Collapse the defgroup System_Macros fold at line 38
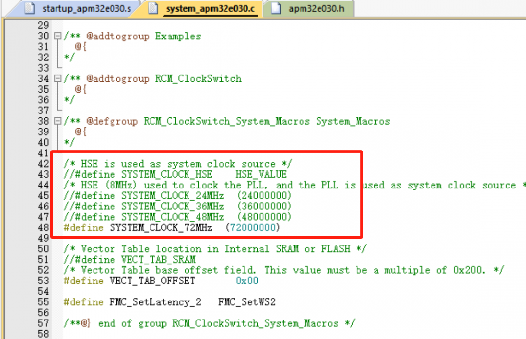 [x=57, y=121]
